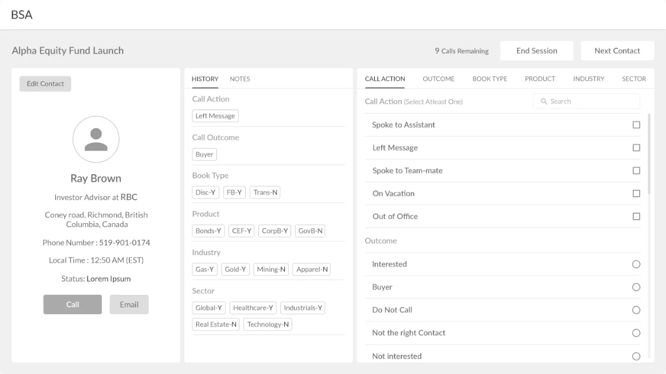Click the Gas-Y industry tag
Image resolution: width=666 pixels, height=374 pixels.
pyautogui.click(x=205, y=269)
